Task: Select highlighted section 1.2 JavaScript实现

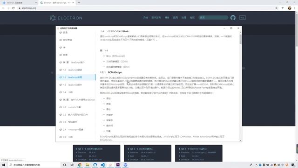Action: (x=76, y=77)
